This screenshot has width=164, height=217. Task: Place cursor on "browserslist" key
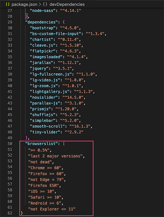41,144
